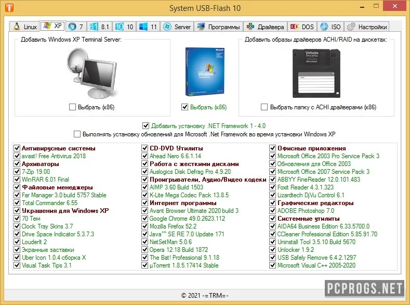The width and height of the screenshot is (410, 305).
Task: Uncheck Foxit Reader 4.3.1.323
Action: click(273, 187)
